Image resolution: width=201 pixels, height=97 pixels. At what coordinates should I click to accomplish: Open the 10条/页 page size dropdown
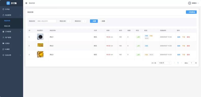click(164, 63)
